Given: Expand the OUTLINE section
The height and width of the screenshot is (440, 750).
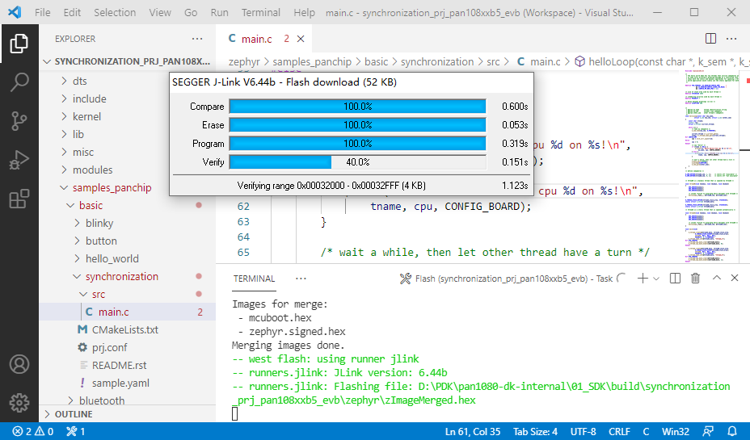Looking at the screenshot, I should coord(127,413).
